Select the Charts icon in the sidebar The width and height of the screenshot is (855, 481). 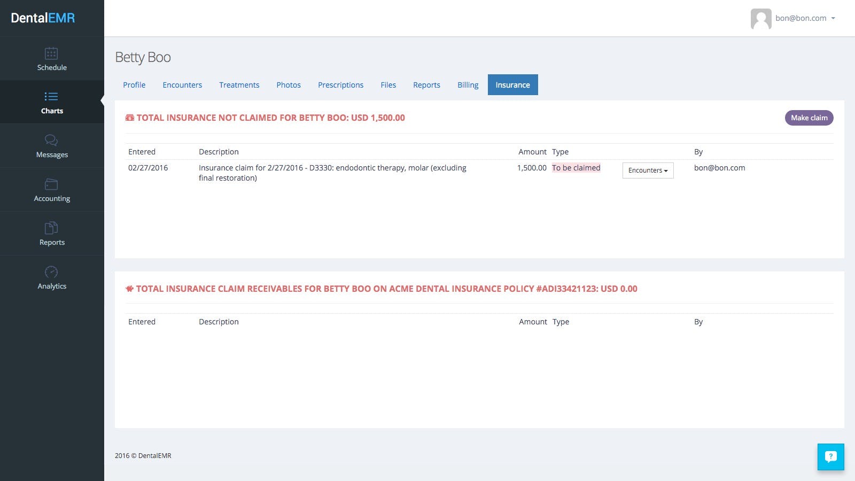click(52, 97)
